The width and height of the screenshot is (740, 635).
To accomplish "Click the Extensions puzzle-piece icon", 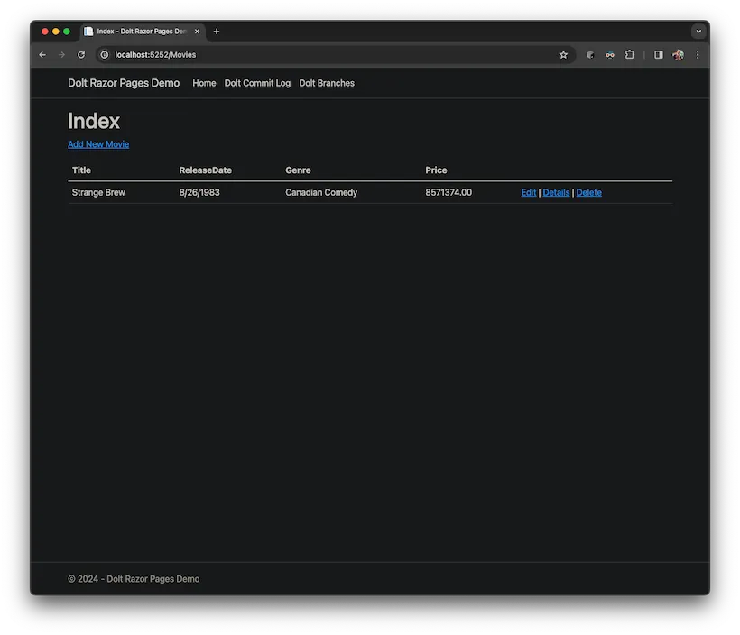I will [630, 54].
